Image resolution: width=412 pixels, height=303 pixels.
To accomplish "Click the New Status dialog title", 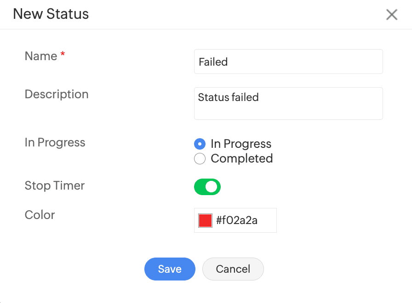I will coord(51,14).
